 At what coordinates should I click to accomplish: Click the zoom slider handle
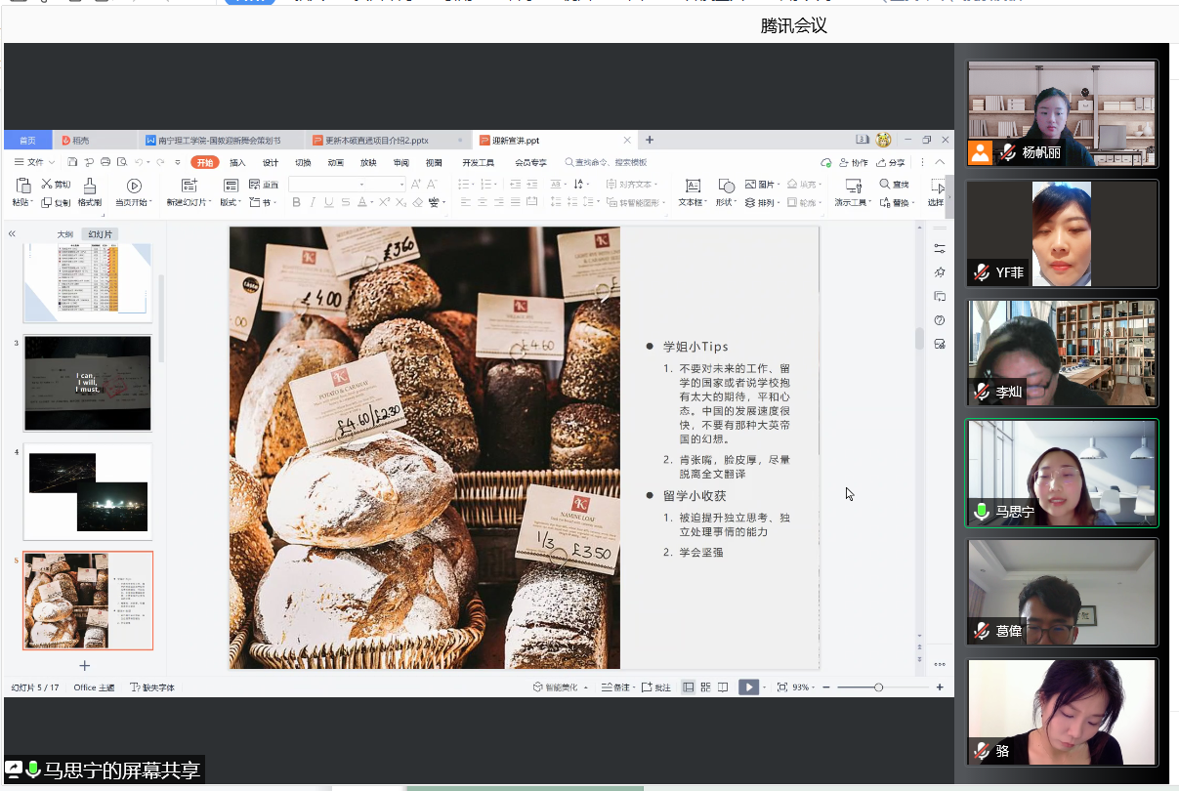(878, 687)
